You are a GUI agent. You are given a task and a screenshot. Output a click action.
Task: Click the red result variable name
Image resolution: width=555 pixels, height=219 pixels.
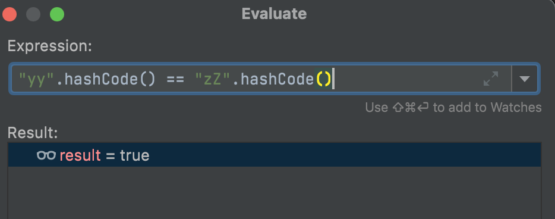point(80,155)
